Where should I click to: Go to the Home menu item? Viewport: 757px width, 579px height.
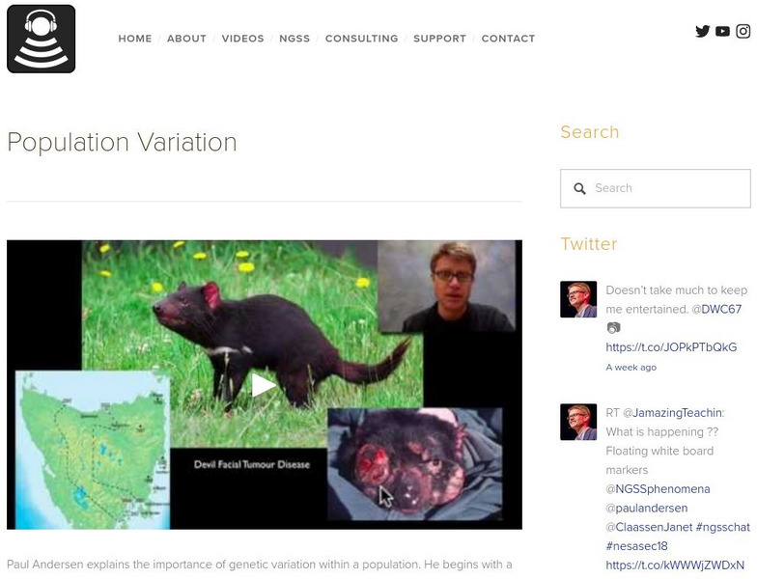click(x=135, y=39)
